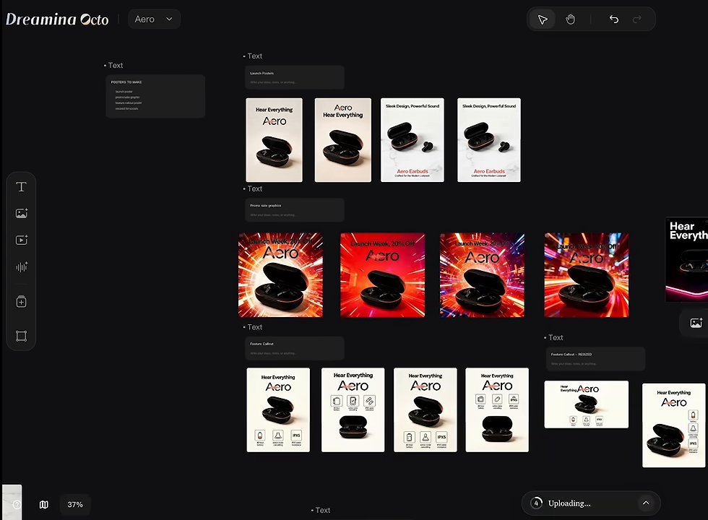Image resolution: width=708 pixels, height=520 pixels.
Task: Open the minimap icon beside zoom level
Action: [44, 504]
